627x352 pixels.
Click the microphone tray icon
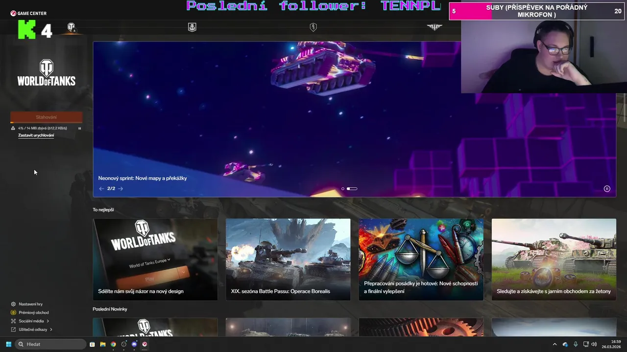pos(576,344)
